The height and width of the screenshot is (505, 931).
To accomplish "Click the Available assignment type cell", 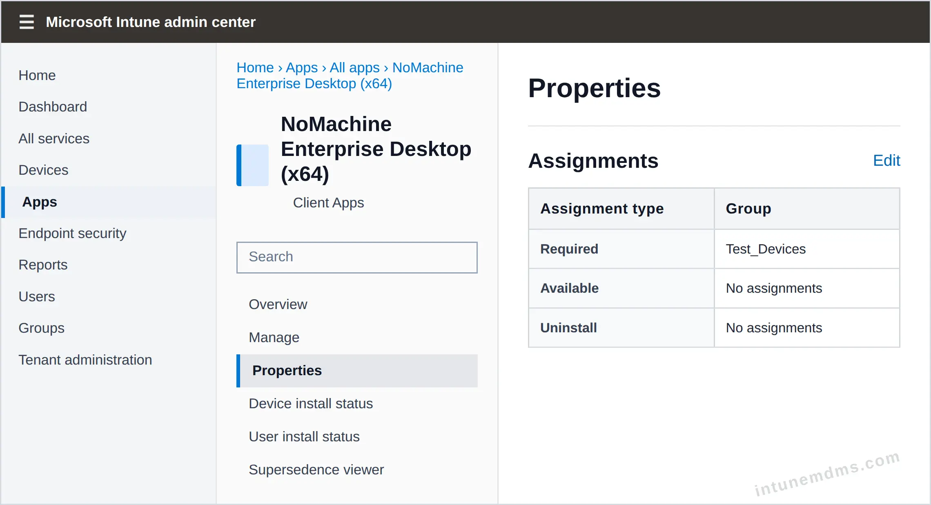I will point(621,288).
